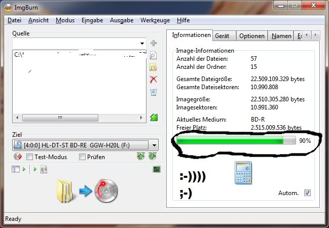Viewport: 329px width, 228px height.
Task: Click the greyed disc image icon
Action: coord(44,169)
